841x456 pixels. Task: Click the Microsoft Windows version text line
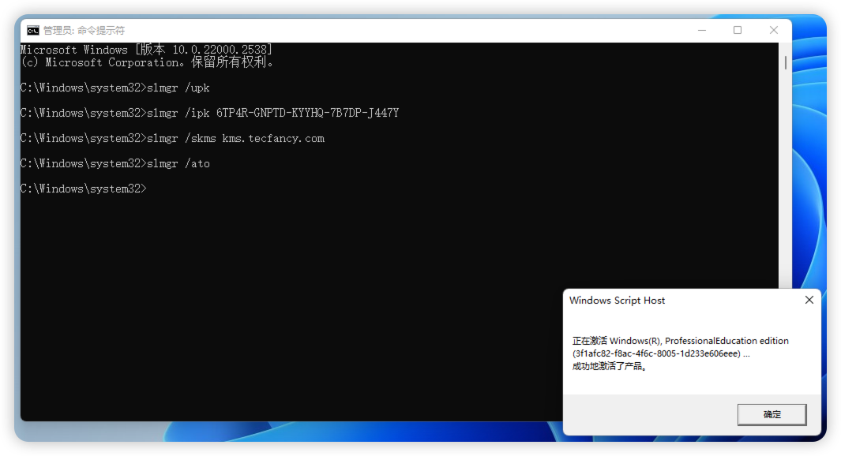tap(146, 49)
